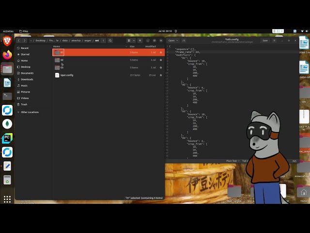Star the 02 folder
This screenshot has width=310, height=233.
161,60
